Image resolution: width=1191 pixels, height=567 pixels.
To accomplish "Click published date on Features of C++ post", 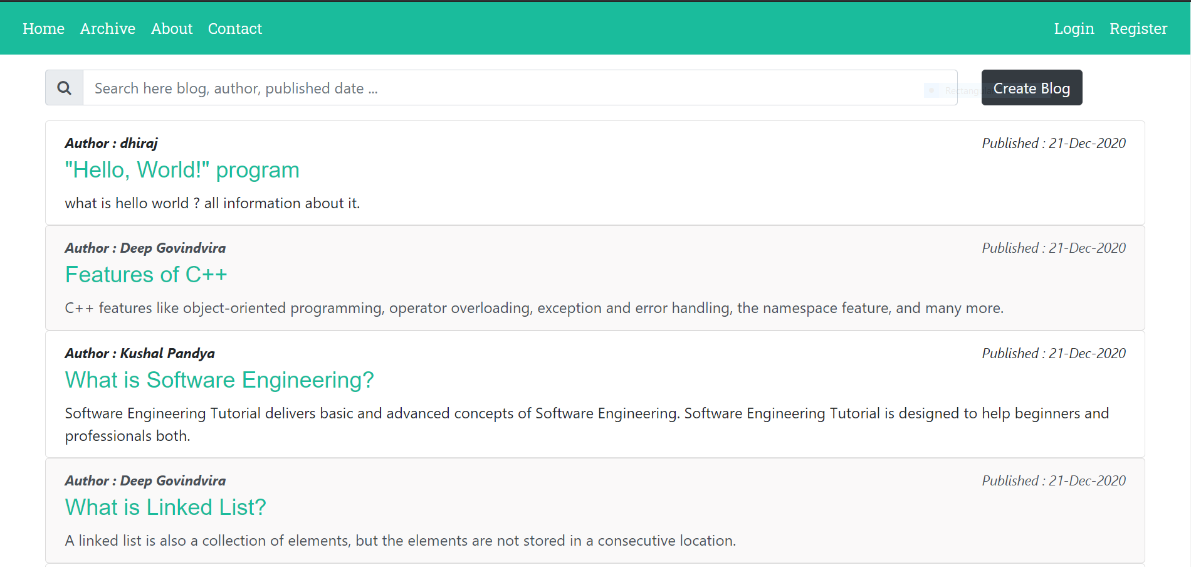I will point(1054,248).
